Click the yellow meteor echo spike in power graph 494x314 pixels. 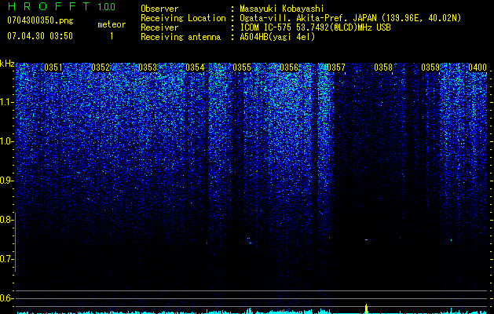tap(367, 309)
